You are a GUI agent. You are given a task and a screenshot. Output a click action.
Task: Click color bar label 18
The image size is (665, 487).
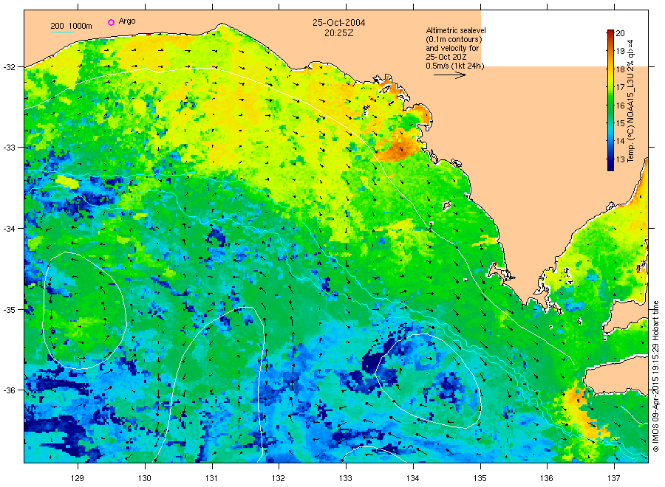point(620,69)
